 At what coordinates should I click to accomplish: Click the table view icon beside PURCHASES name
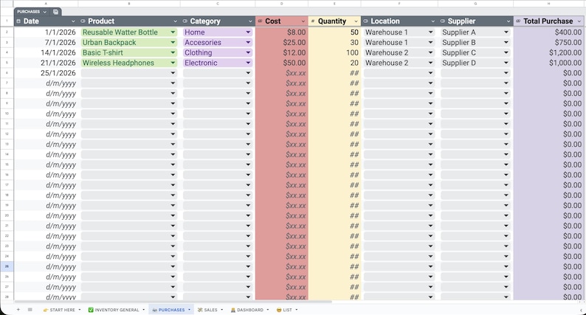(55, 12)
